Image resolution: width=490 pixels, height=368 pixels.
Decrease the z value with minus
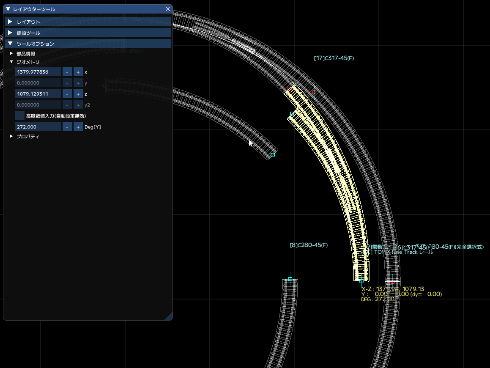tap(67, 94)
